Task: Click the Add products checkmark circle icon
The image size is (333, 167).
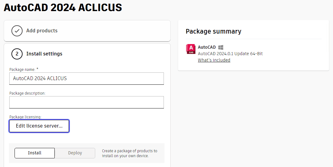Action: tap(17, 31)
